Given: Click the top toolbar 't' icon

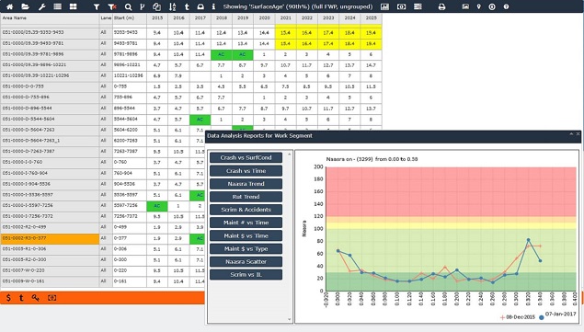Looking at the screenshot, I should pyautogui.click(x=187, y=6).
